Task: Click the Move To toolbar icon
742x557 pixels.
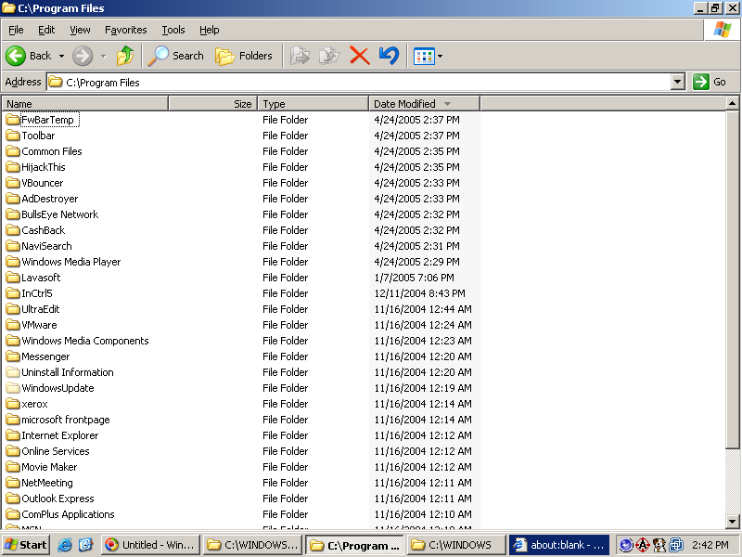Action: pos(300,56)
